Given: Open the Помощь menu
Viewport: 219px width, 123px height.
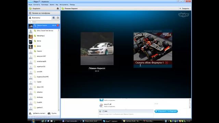Looking at the screenshot, I should tap(72, 4).
